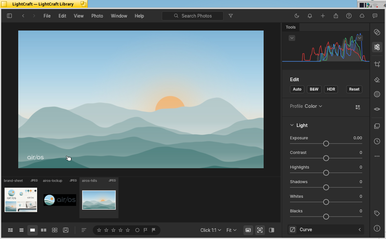Open the Help menu
This screenshot has height=239, width=386.
(139, 16)
